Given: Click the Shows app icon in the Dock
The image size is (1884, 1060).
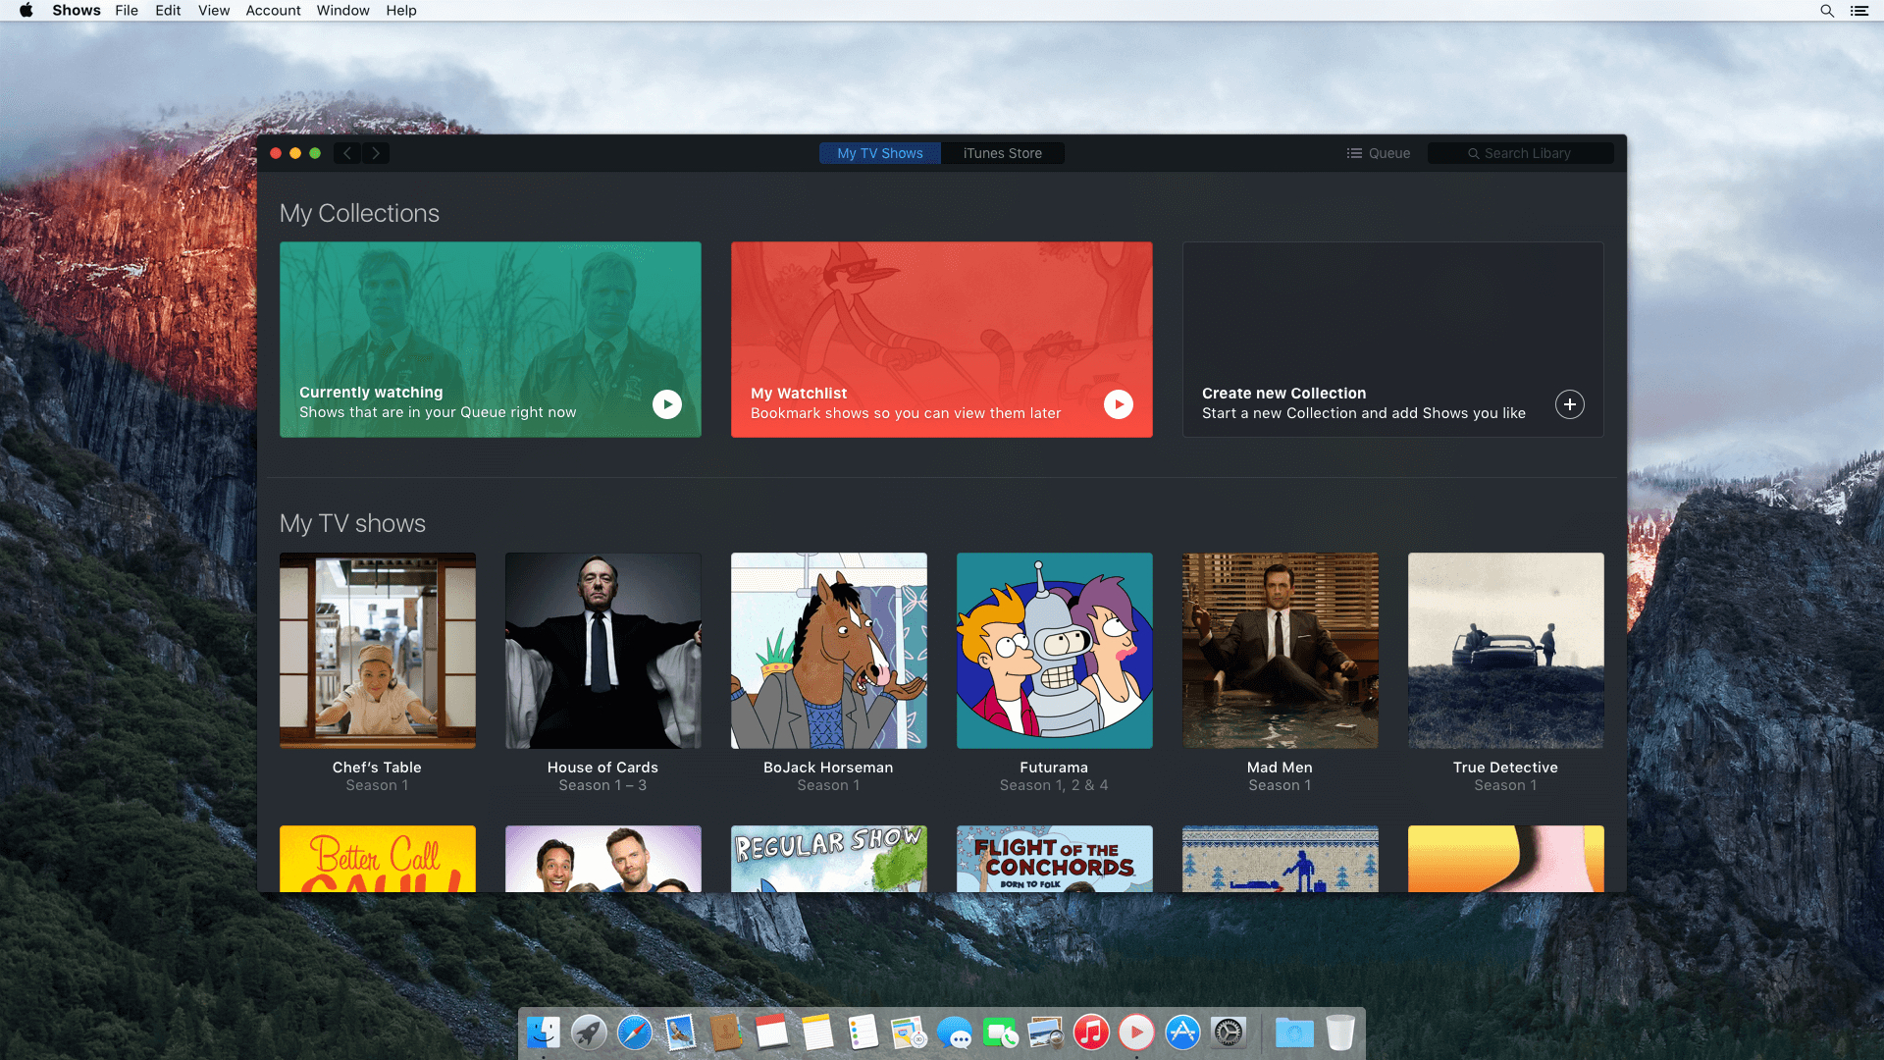Looking at the screenshot, I should pyautogui.click(x=1136, y=1033).
